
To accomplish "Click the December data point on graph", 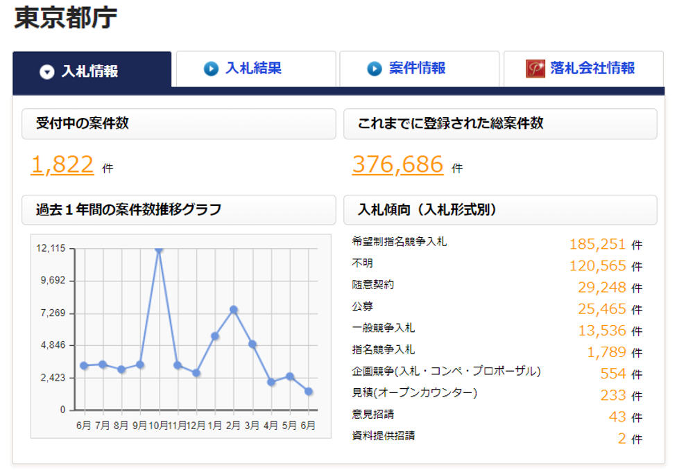I will (x=196, y=373).
